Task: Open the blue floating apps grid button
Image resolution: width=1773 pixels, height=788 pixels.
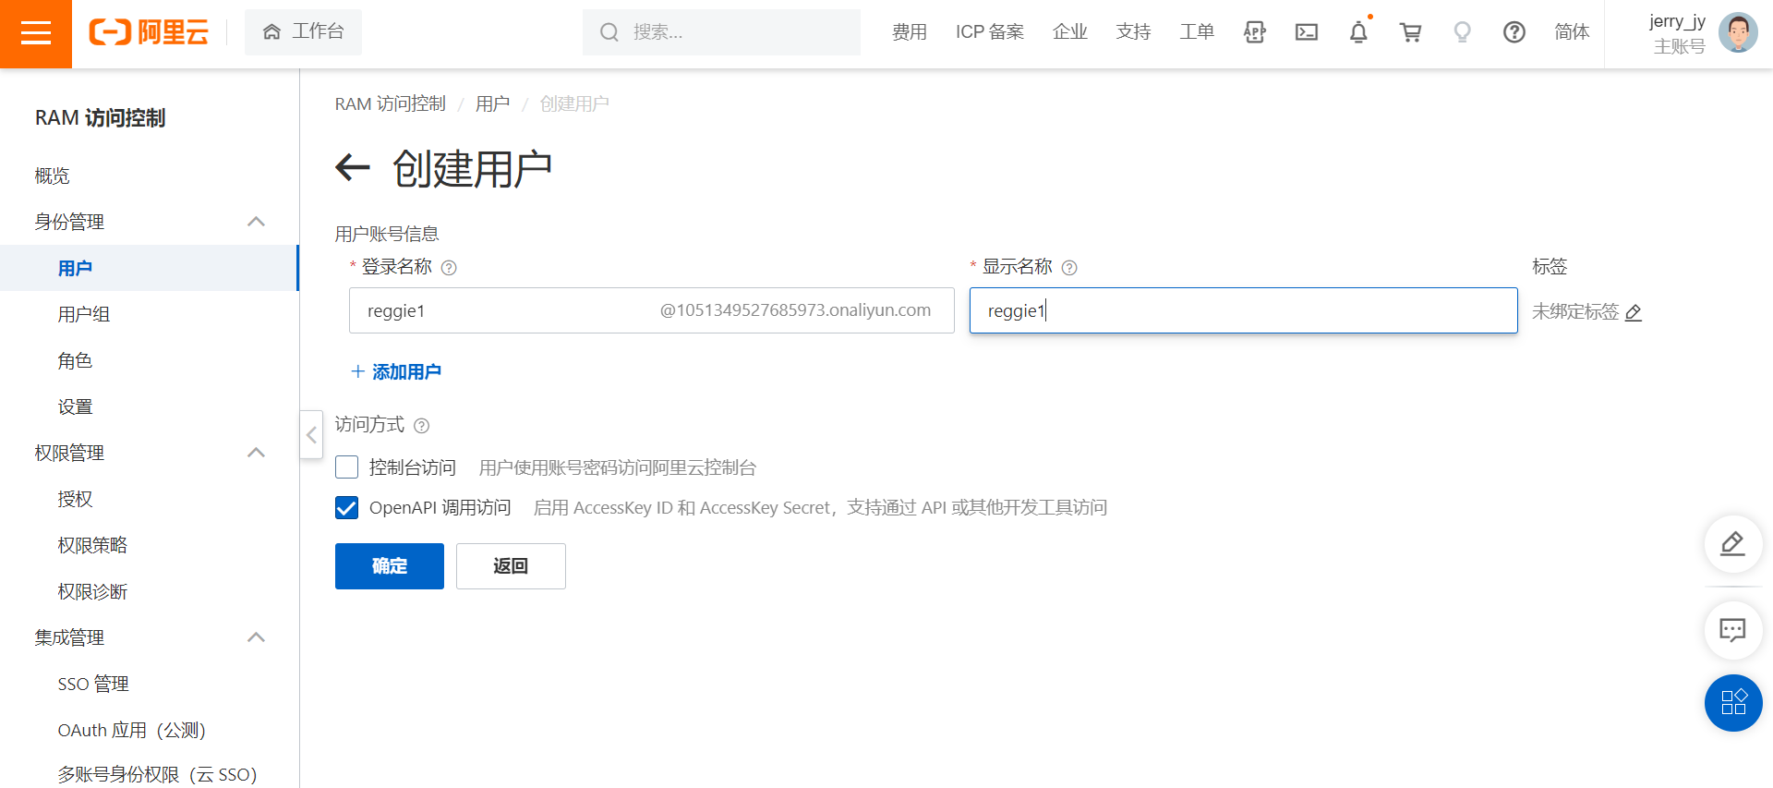Action: (1733, 703)
